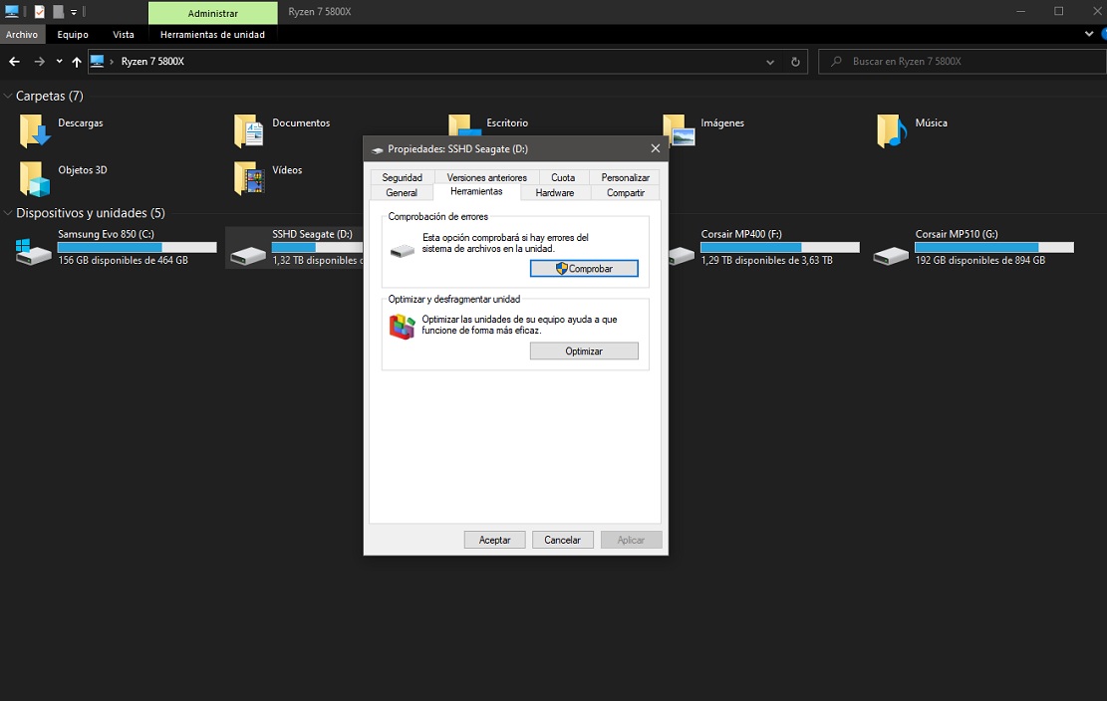The height and width of the screenshot is (701, 1107).
Task: Select the Objetos 3D folder icon
Action: tap(34, 178)
